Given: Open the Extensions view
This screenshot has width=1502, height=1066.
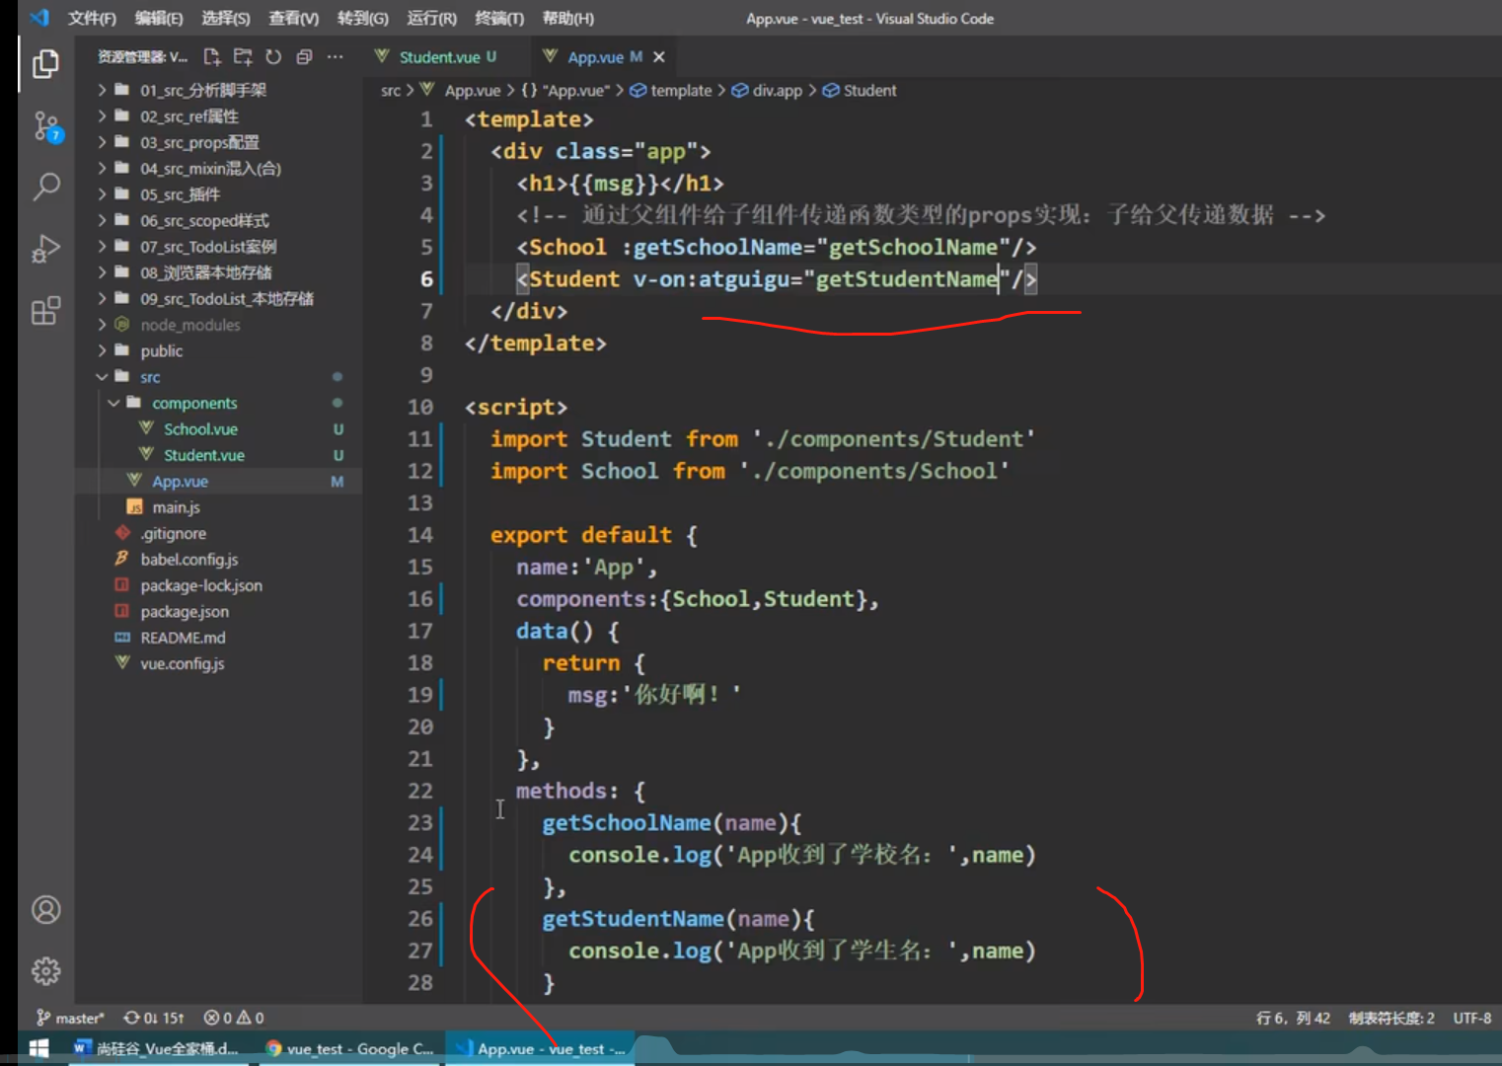Looking at the screenshot, I should coord(45,311).
